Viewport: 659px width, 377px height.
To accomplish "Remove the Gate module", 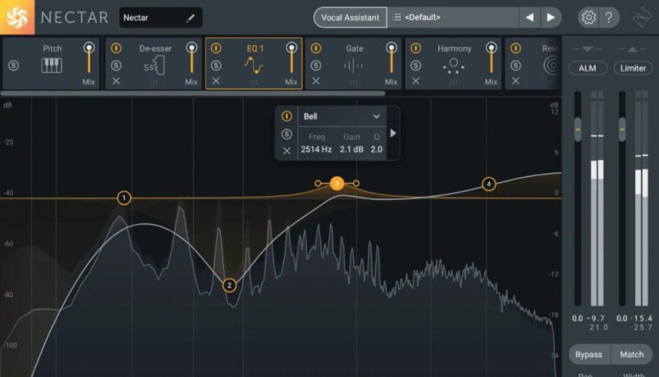I will (316, 80).
